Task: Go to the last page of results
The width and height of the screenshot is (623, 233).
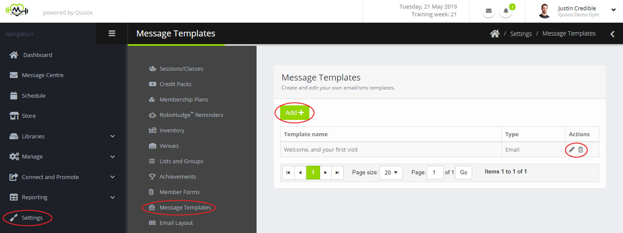Action: [x=338, y=173]
